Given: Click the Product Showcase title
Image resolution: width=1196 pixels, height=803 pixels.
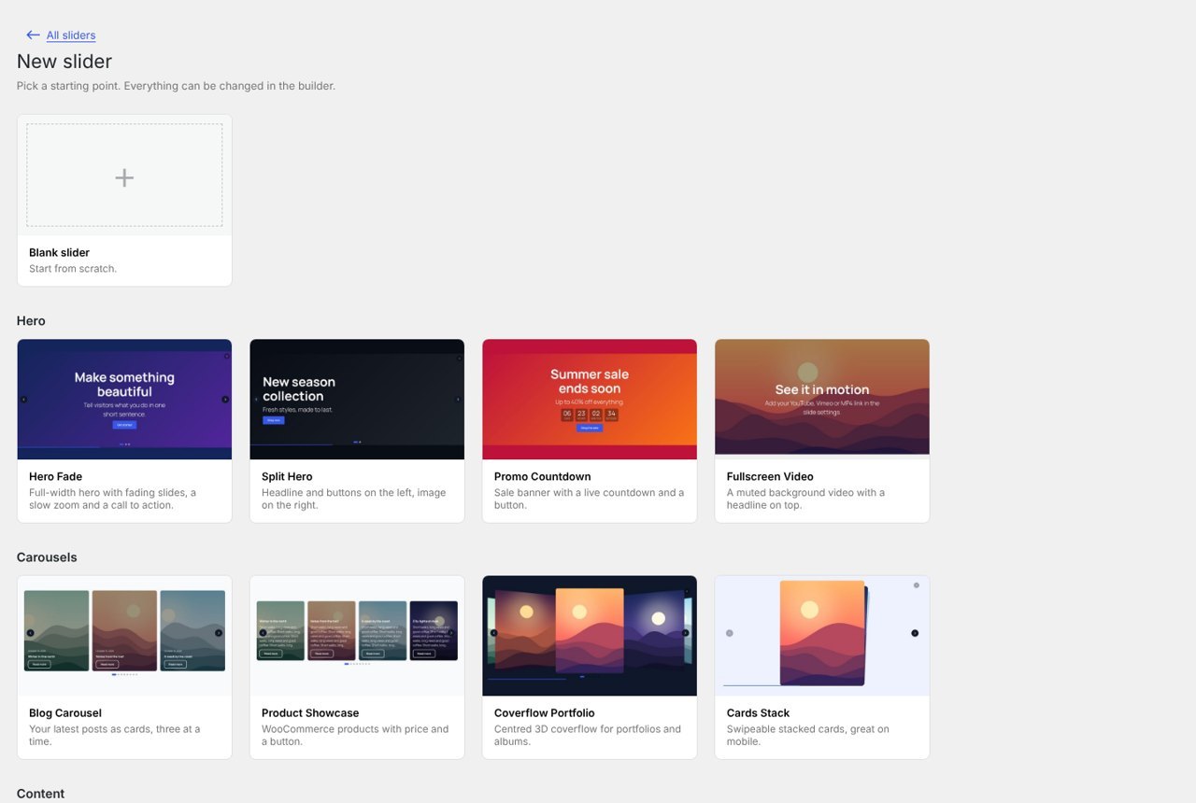Looking at the screenshot, I should click(310, 713).
